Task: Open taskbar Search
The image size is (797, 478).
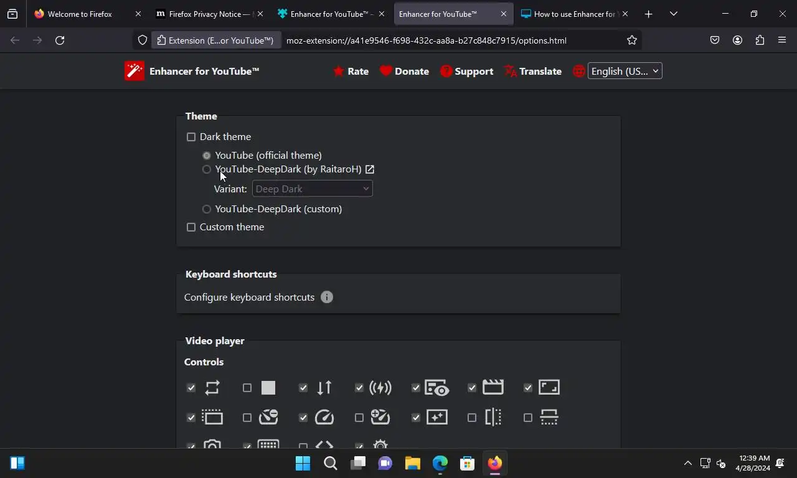Action: pyautogui.click(x=331, y=463)
